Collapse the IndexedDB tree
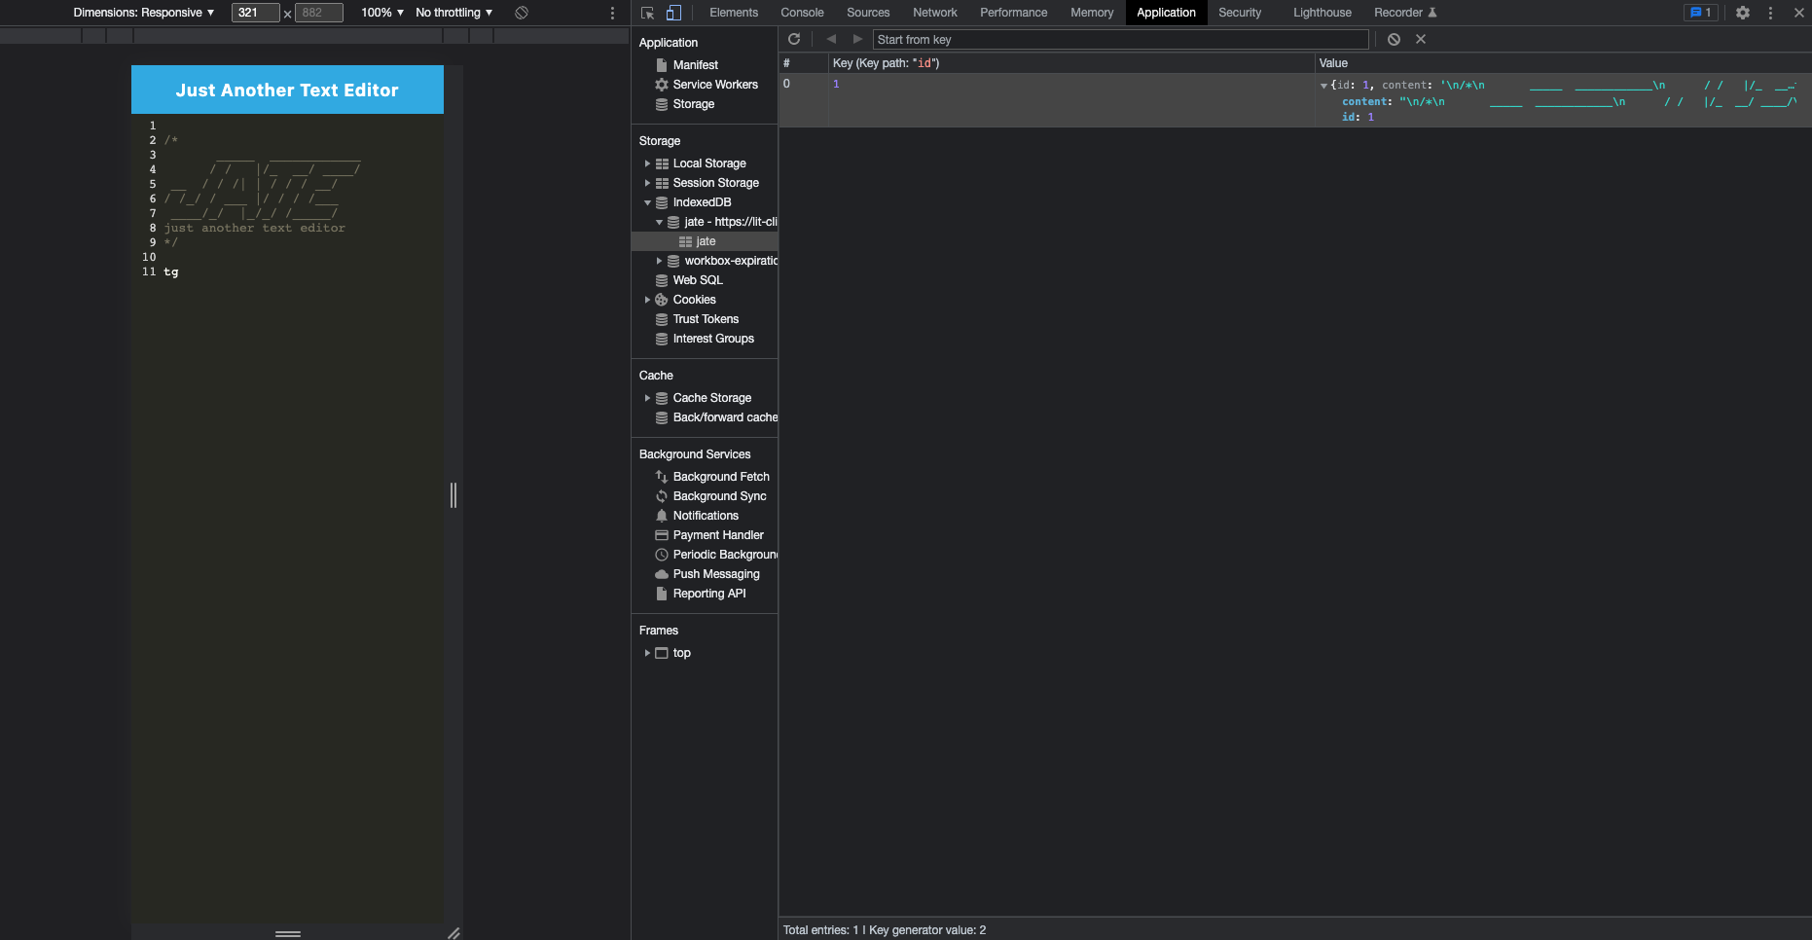 click(647, 202)
